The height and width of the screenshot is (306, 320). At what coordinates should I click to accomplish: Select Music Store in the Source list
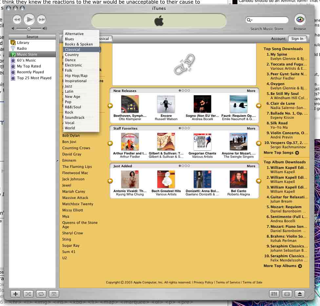click(x=32, y=54)
